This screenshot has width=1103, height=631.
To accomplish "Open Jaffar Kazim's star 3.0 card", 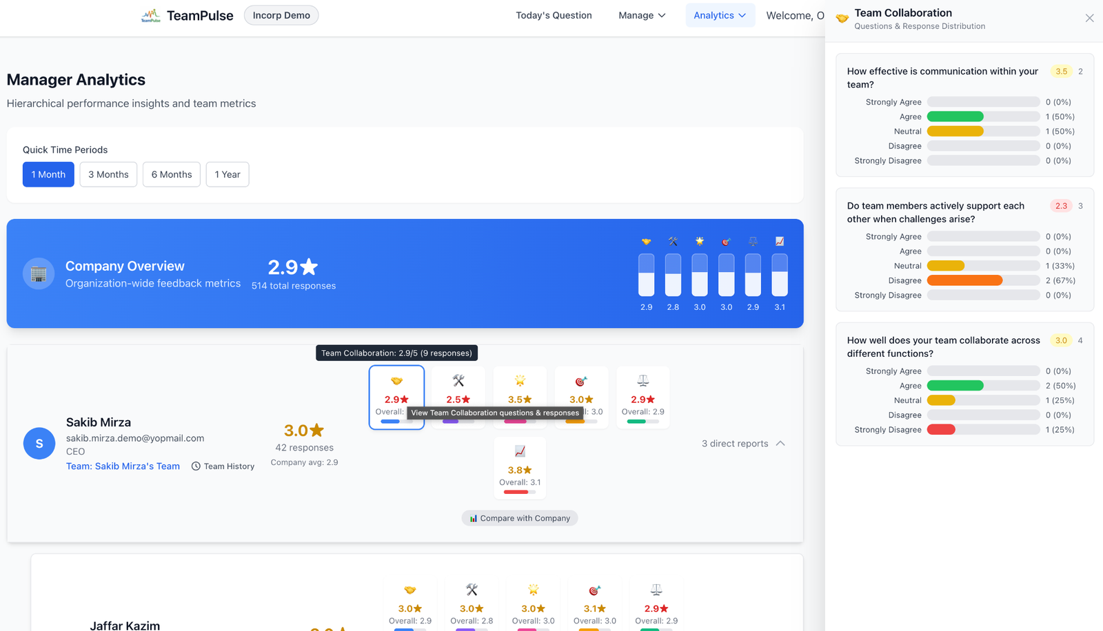I will click(x=533, y=604).
